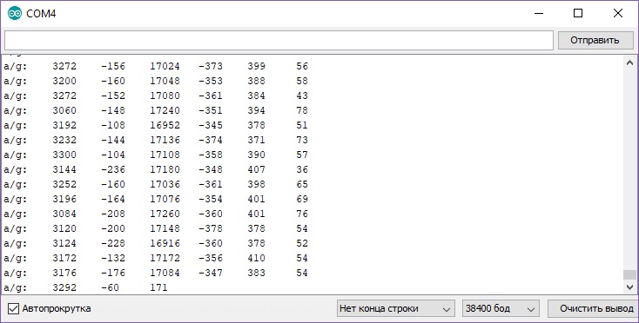Click the value 17024 in the output

tap(165, 66)
